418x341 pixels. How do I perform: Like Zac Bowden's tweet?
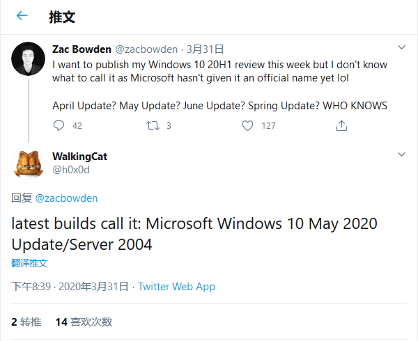pyautogui.click(x=247, y=125)
